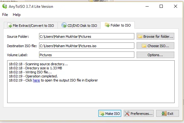The image size is (184, 123).
Task: Click the 'Source Folder:' label
Action: 18,37
